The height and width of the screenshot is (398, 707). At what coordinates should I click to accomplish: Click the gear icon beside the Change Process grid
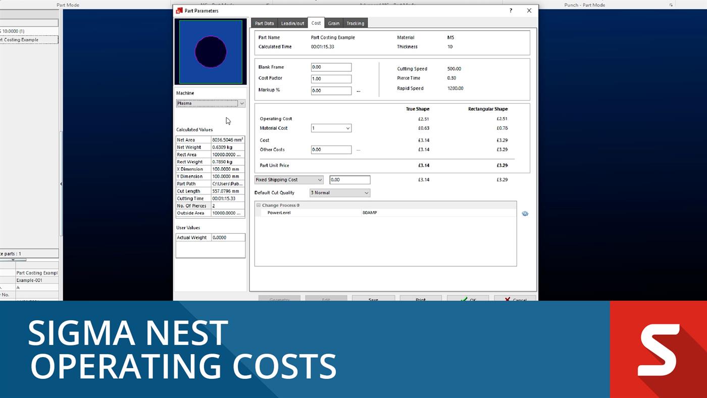525,213
